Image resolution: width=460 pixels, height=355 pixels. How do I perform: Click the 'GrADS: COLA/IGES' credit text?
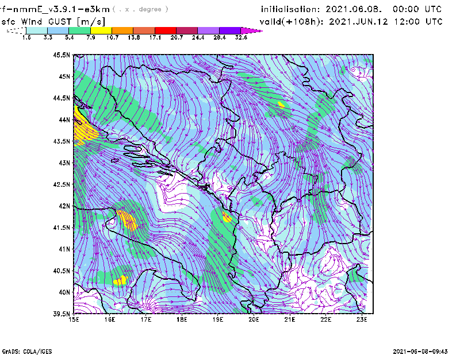click(x=27, y=352)
